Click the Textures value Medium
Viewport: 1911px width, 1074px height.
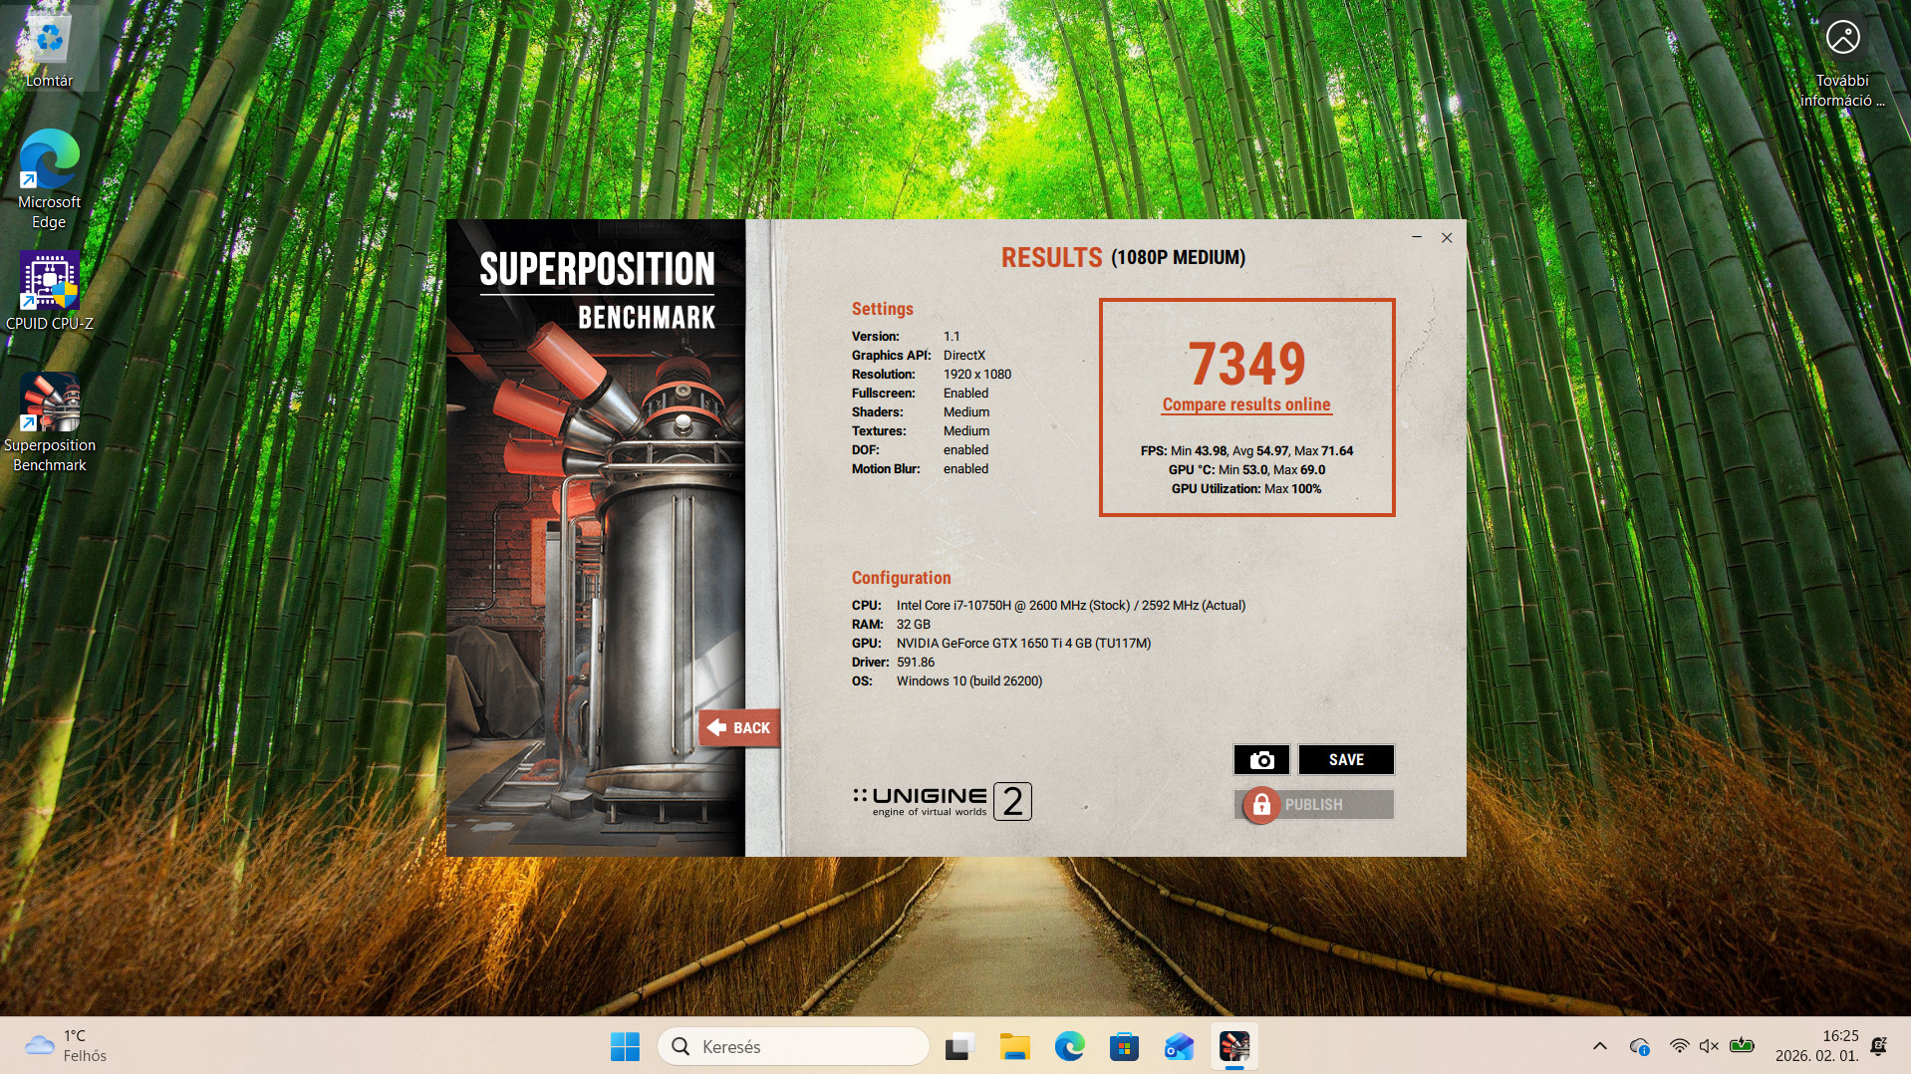point(966,431)
